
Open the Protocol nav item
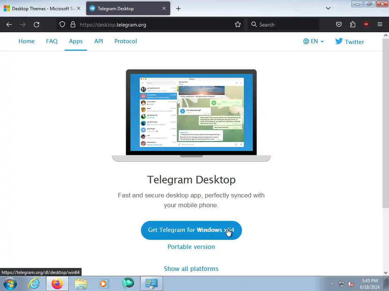[x=125, y=41]
